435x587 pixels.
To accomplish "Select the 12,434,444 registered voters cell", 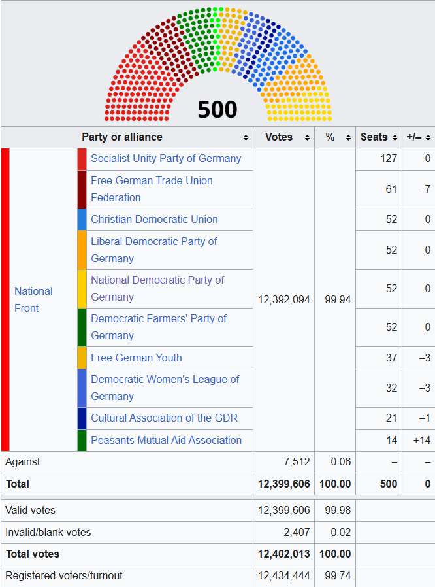I will (x=284, y=576).
